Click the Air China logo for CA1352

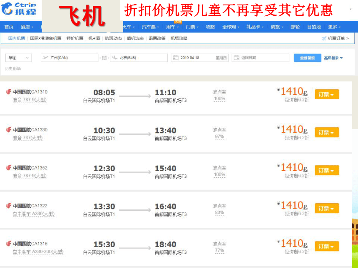9,168
